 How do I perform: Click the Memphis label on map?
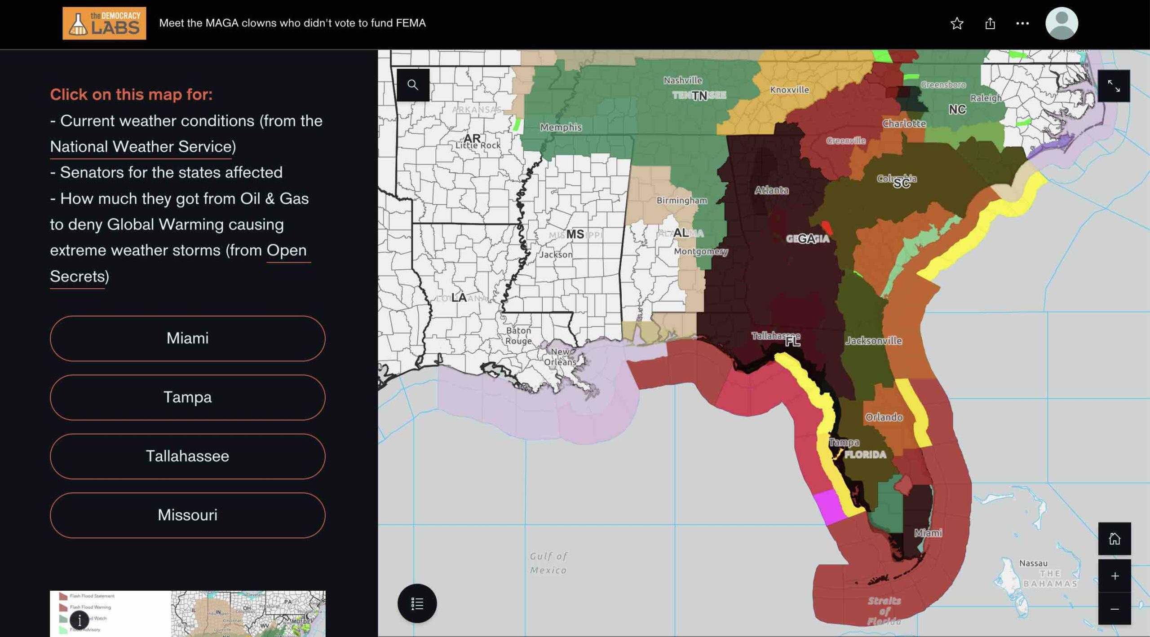click(561, 127)
